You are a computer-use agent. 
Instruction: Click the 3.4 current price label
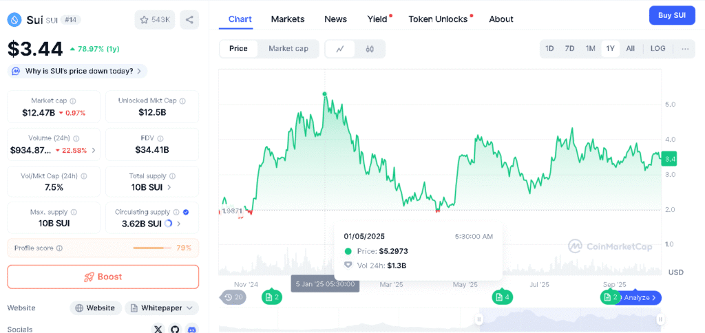coord(671,159)
